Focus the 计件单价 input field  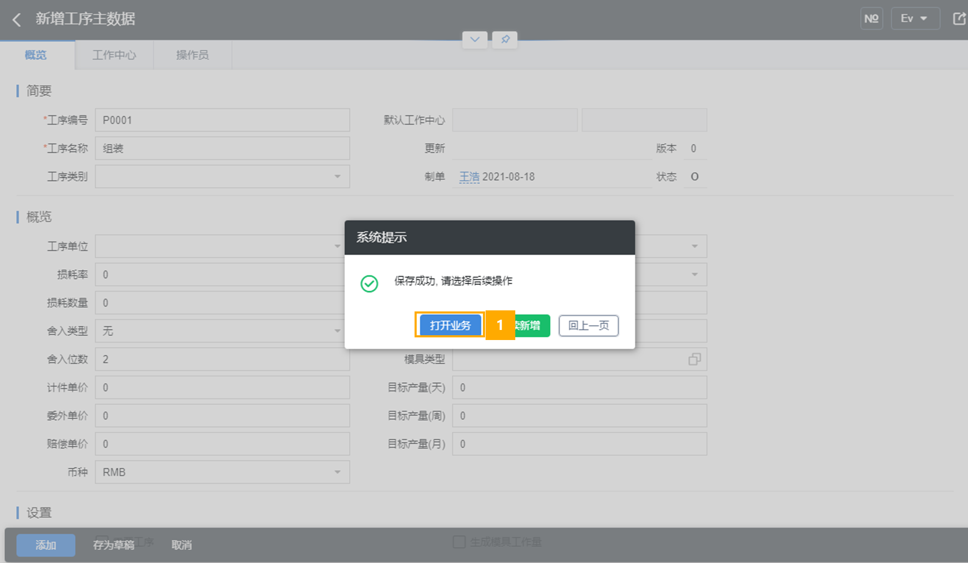(223, 388)
